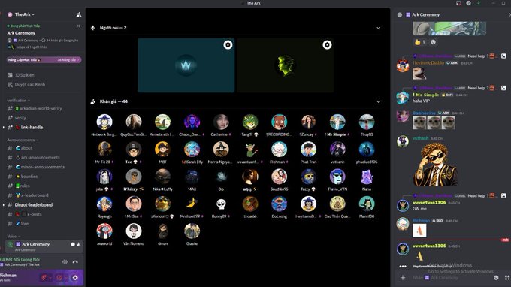This screenshot has height=287, width=511.
Task: Collapse the Người nói speakers section
Action: [x=378, y=28]
